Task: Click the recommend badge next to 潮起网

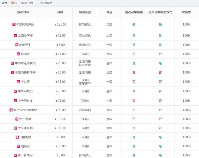Action: coord(18,146)
